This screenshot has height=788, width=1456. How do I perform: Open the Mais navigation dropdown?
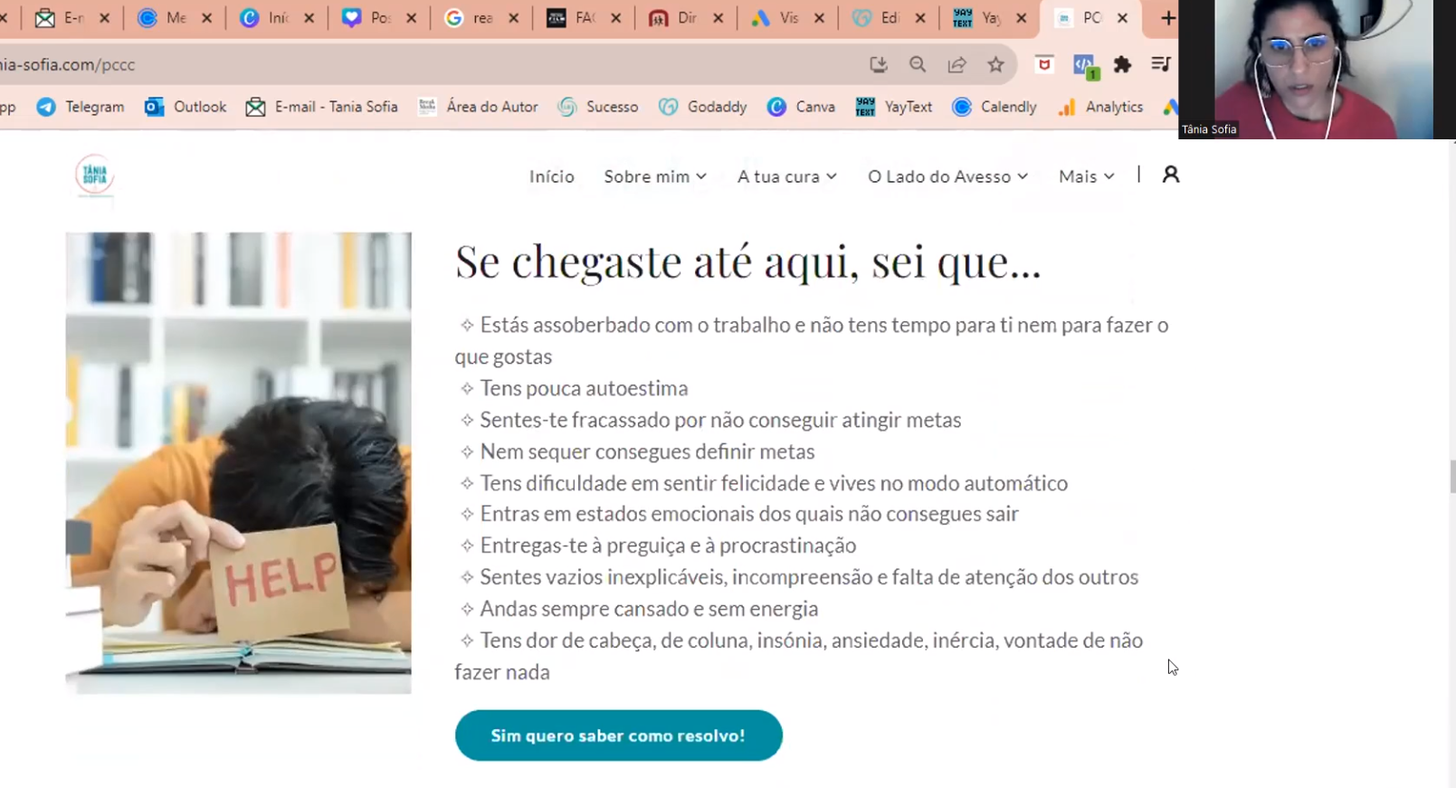[x=1086, y=176]
